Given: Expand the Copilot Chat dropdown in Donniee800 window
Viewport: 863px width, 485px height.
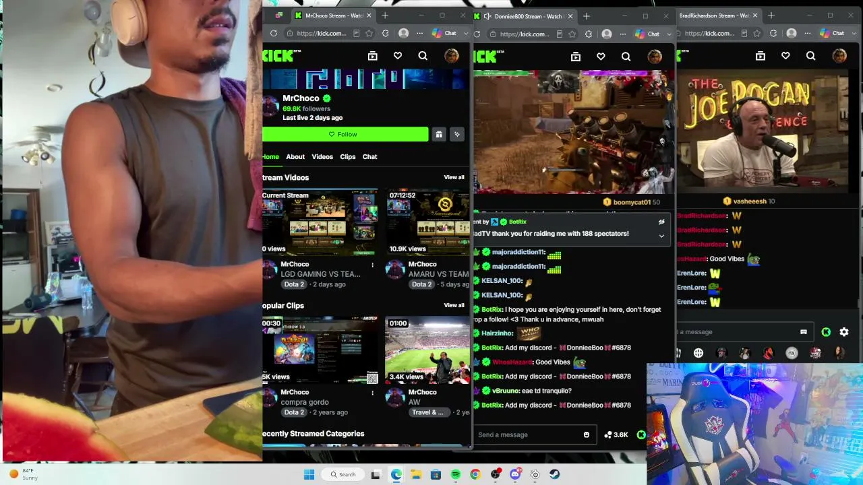Looking at the screenshot, I should pos(669,34).
